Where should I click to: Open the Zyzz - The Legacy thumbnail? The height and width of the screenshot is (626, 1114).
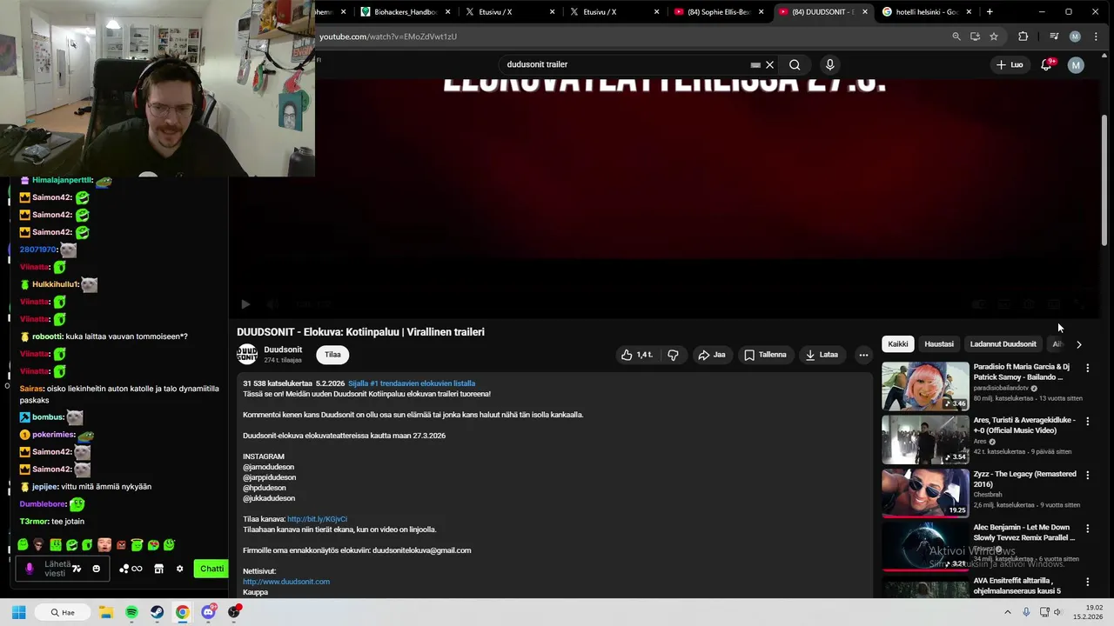pos(925,493)
